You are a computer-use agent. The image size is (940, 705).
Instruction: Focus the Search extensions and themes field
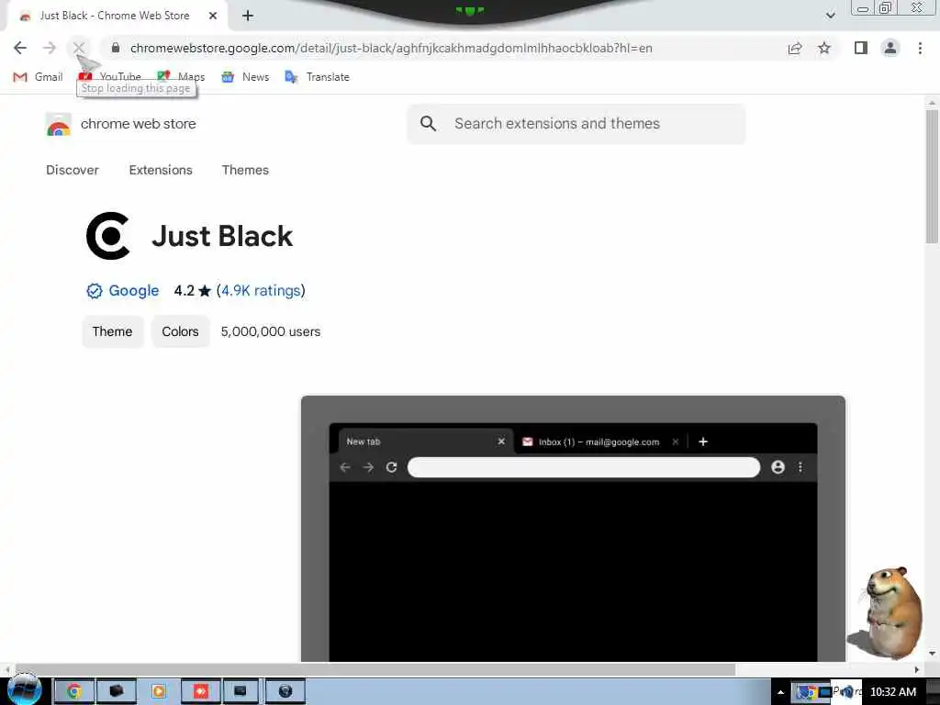pos(576,124)
